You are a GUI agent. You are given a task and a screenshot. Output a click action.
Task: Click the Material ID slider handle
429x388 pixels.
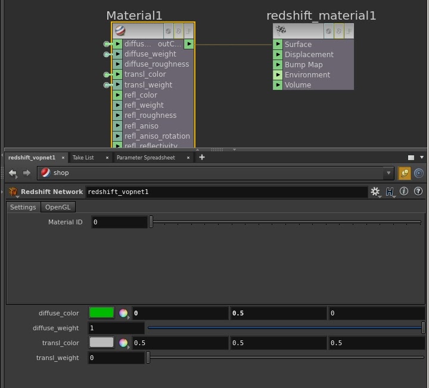pyautogui.click(x=151, y=221)
